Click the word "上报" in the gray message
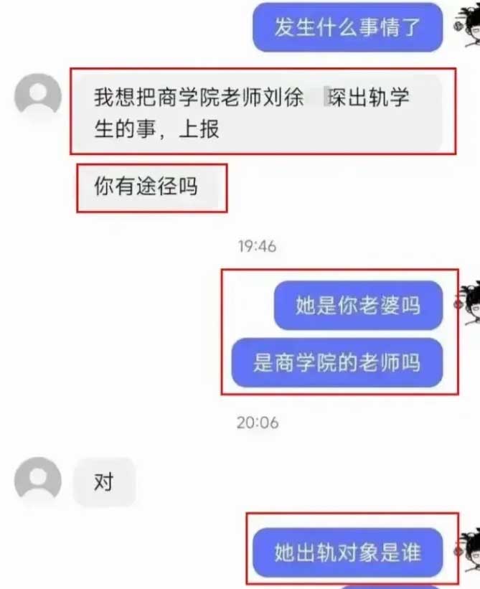This screenshot has width=480, height=589. (x=199, y=129)
